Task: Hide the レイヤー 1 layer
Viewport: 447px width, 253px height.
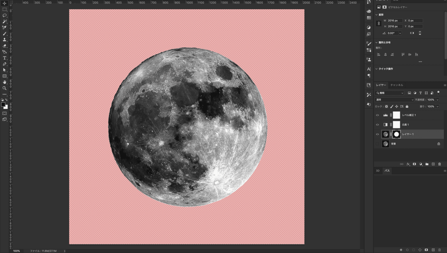Action: point(377,134)
